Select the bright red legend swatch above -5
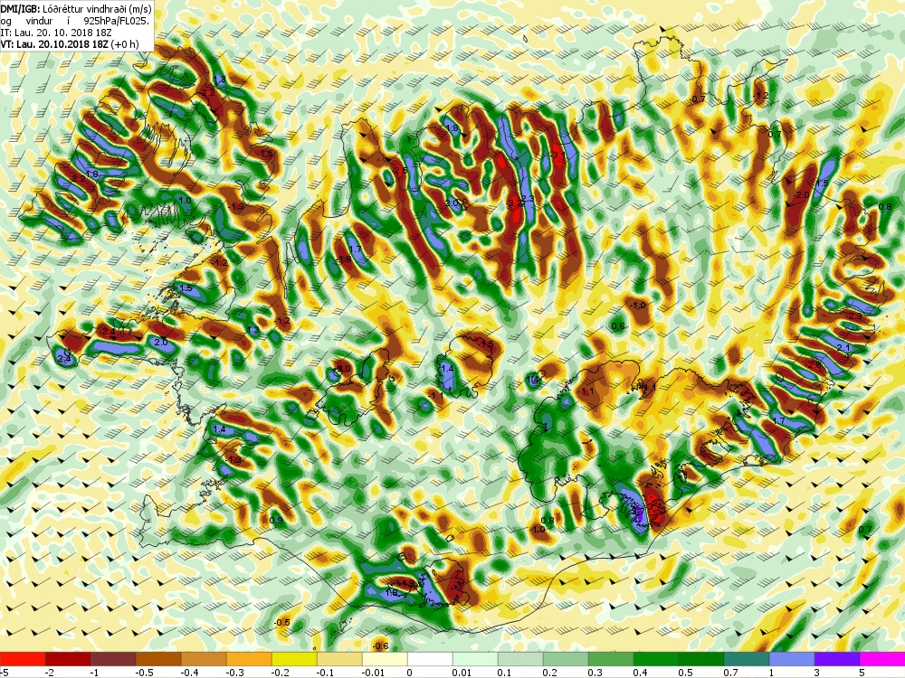This screenshot has height=678, width=905. 23,659
